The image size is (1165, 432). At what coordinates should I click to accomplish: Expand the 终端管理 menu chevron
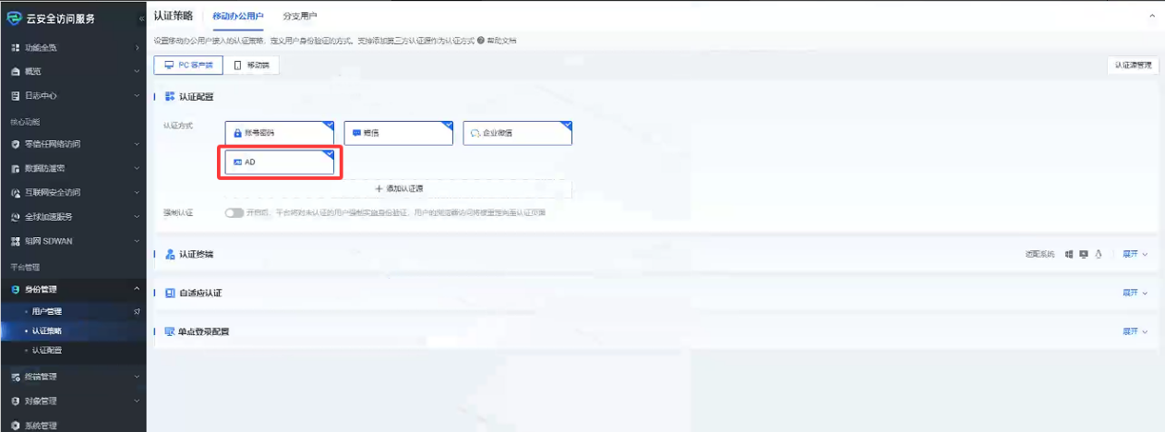[x=137, y=377]
